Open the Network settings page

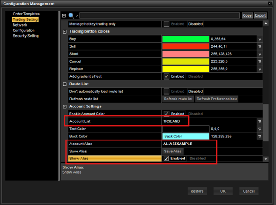(x=20, y=25)
